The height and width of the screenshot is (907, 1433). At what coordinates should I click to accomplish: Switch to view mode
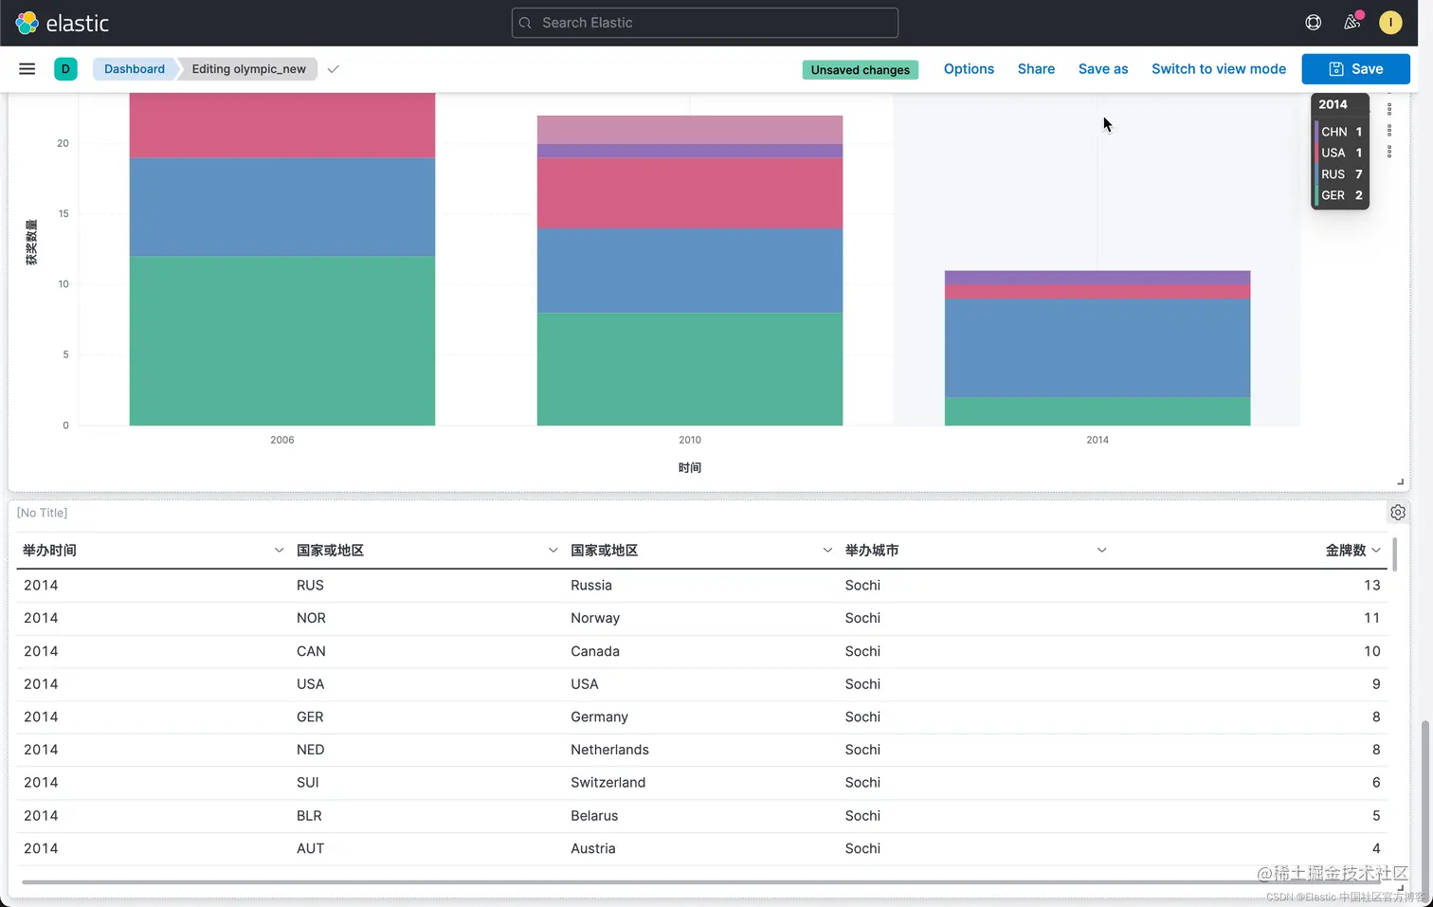pyautogui.click(x=1219, y=69)
